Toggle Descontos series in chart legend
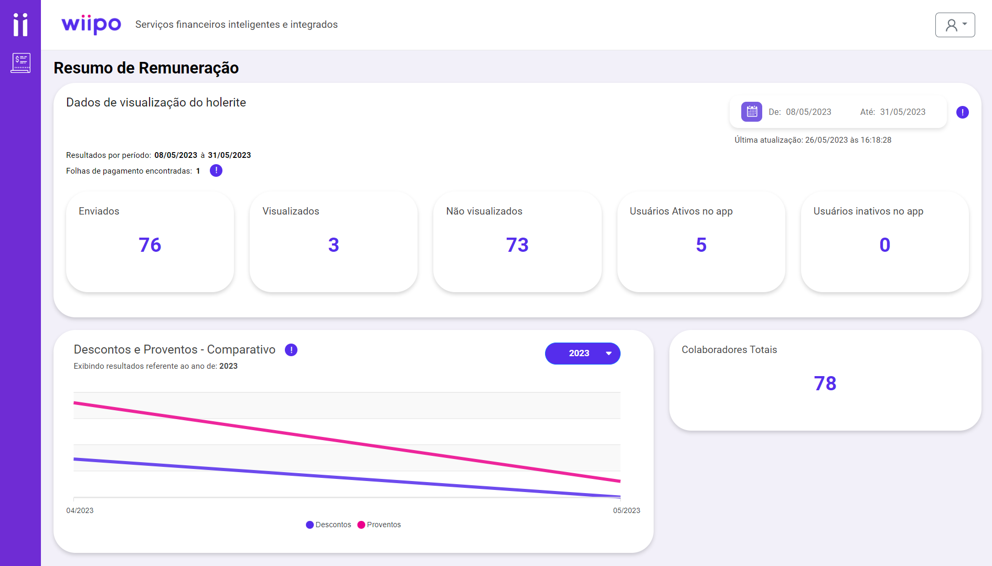This screenshot has width=992, height=566. coord(329,525)
